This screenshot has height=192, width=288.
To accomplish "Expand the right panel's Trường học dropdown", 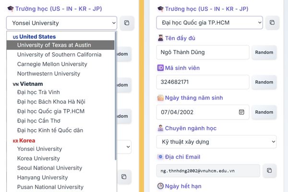I will [x=209, y=23].
